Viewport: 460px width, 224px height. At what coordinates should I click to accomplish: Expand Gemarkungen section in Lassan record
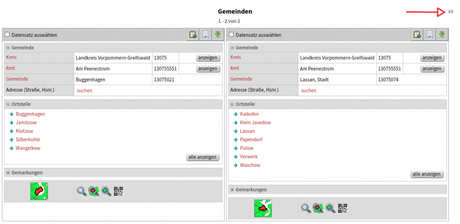click(x=232, y=190)
